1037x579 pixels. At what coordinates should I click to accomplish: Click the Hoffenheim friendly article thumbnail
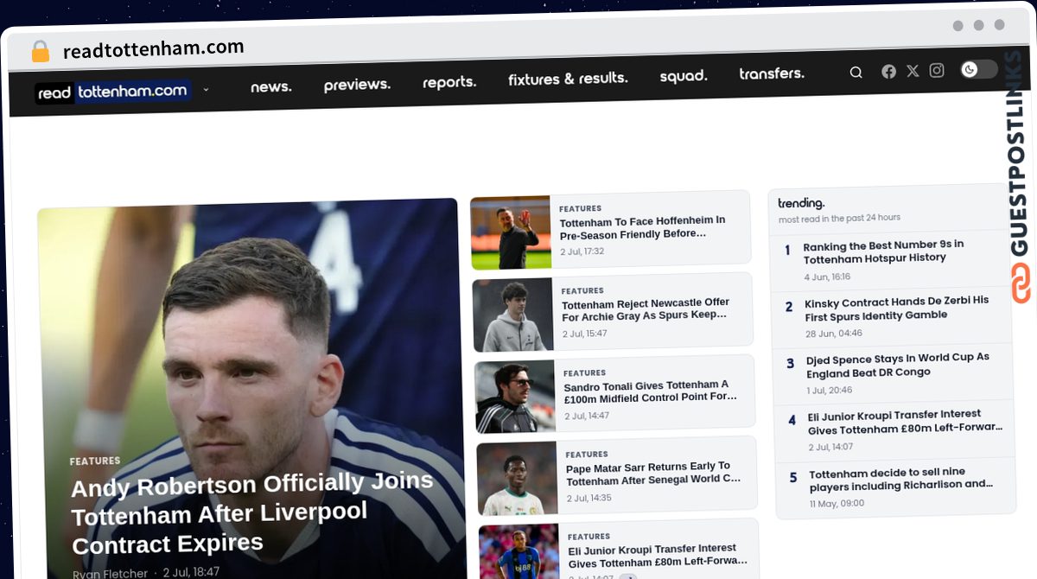(511, 233)
